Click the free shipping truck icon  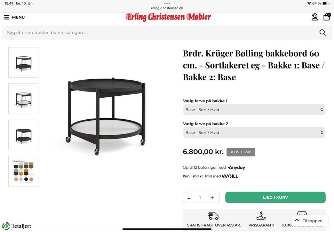[213, 216]
